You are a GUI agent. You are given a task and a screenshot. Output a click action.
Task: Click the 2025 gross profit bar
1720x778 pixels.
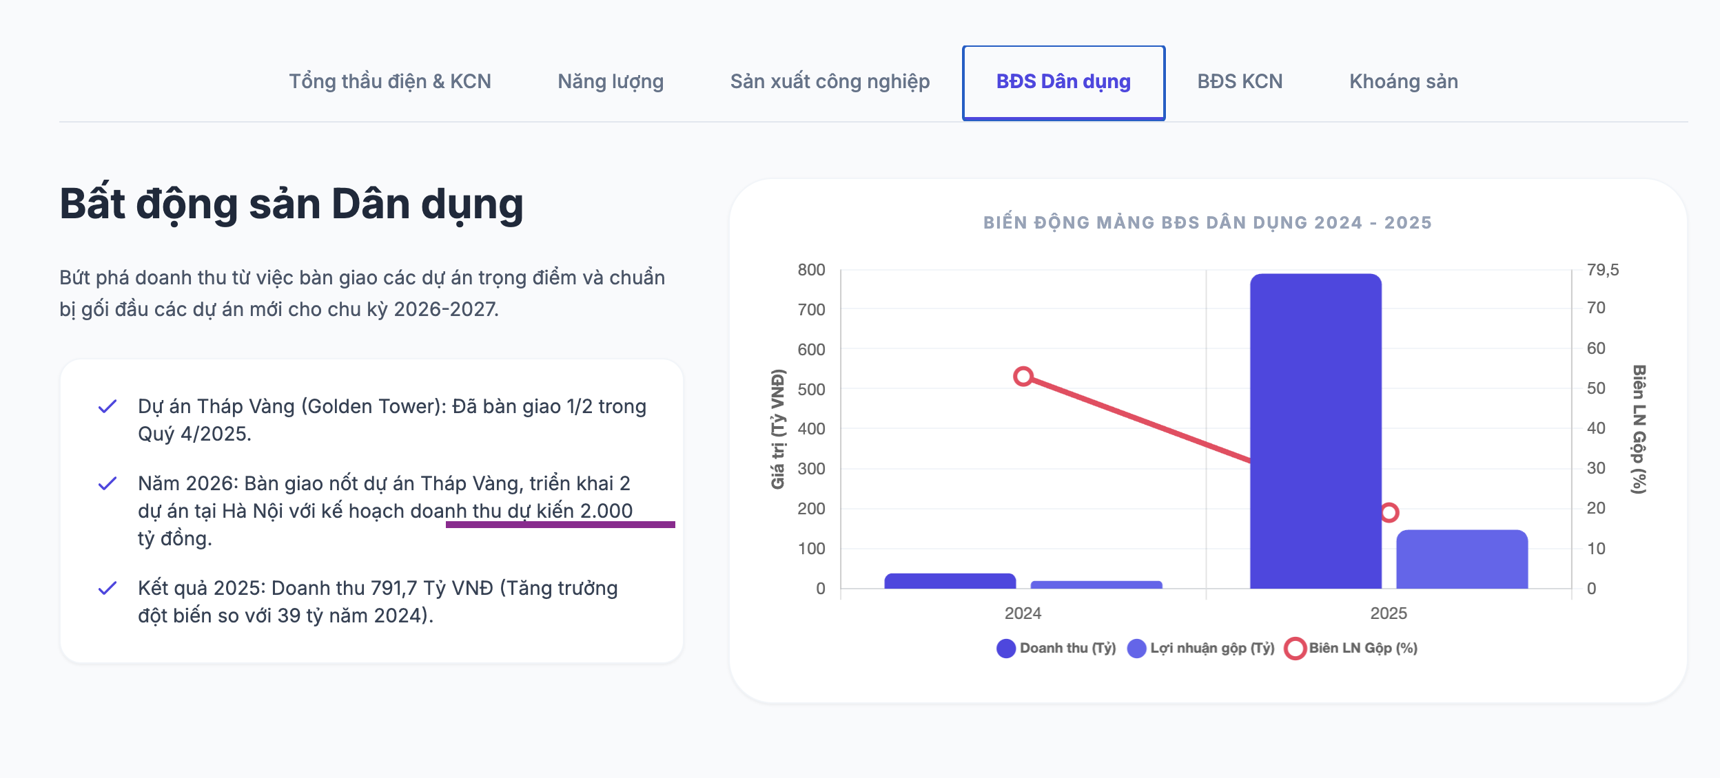click(1462, 559)
